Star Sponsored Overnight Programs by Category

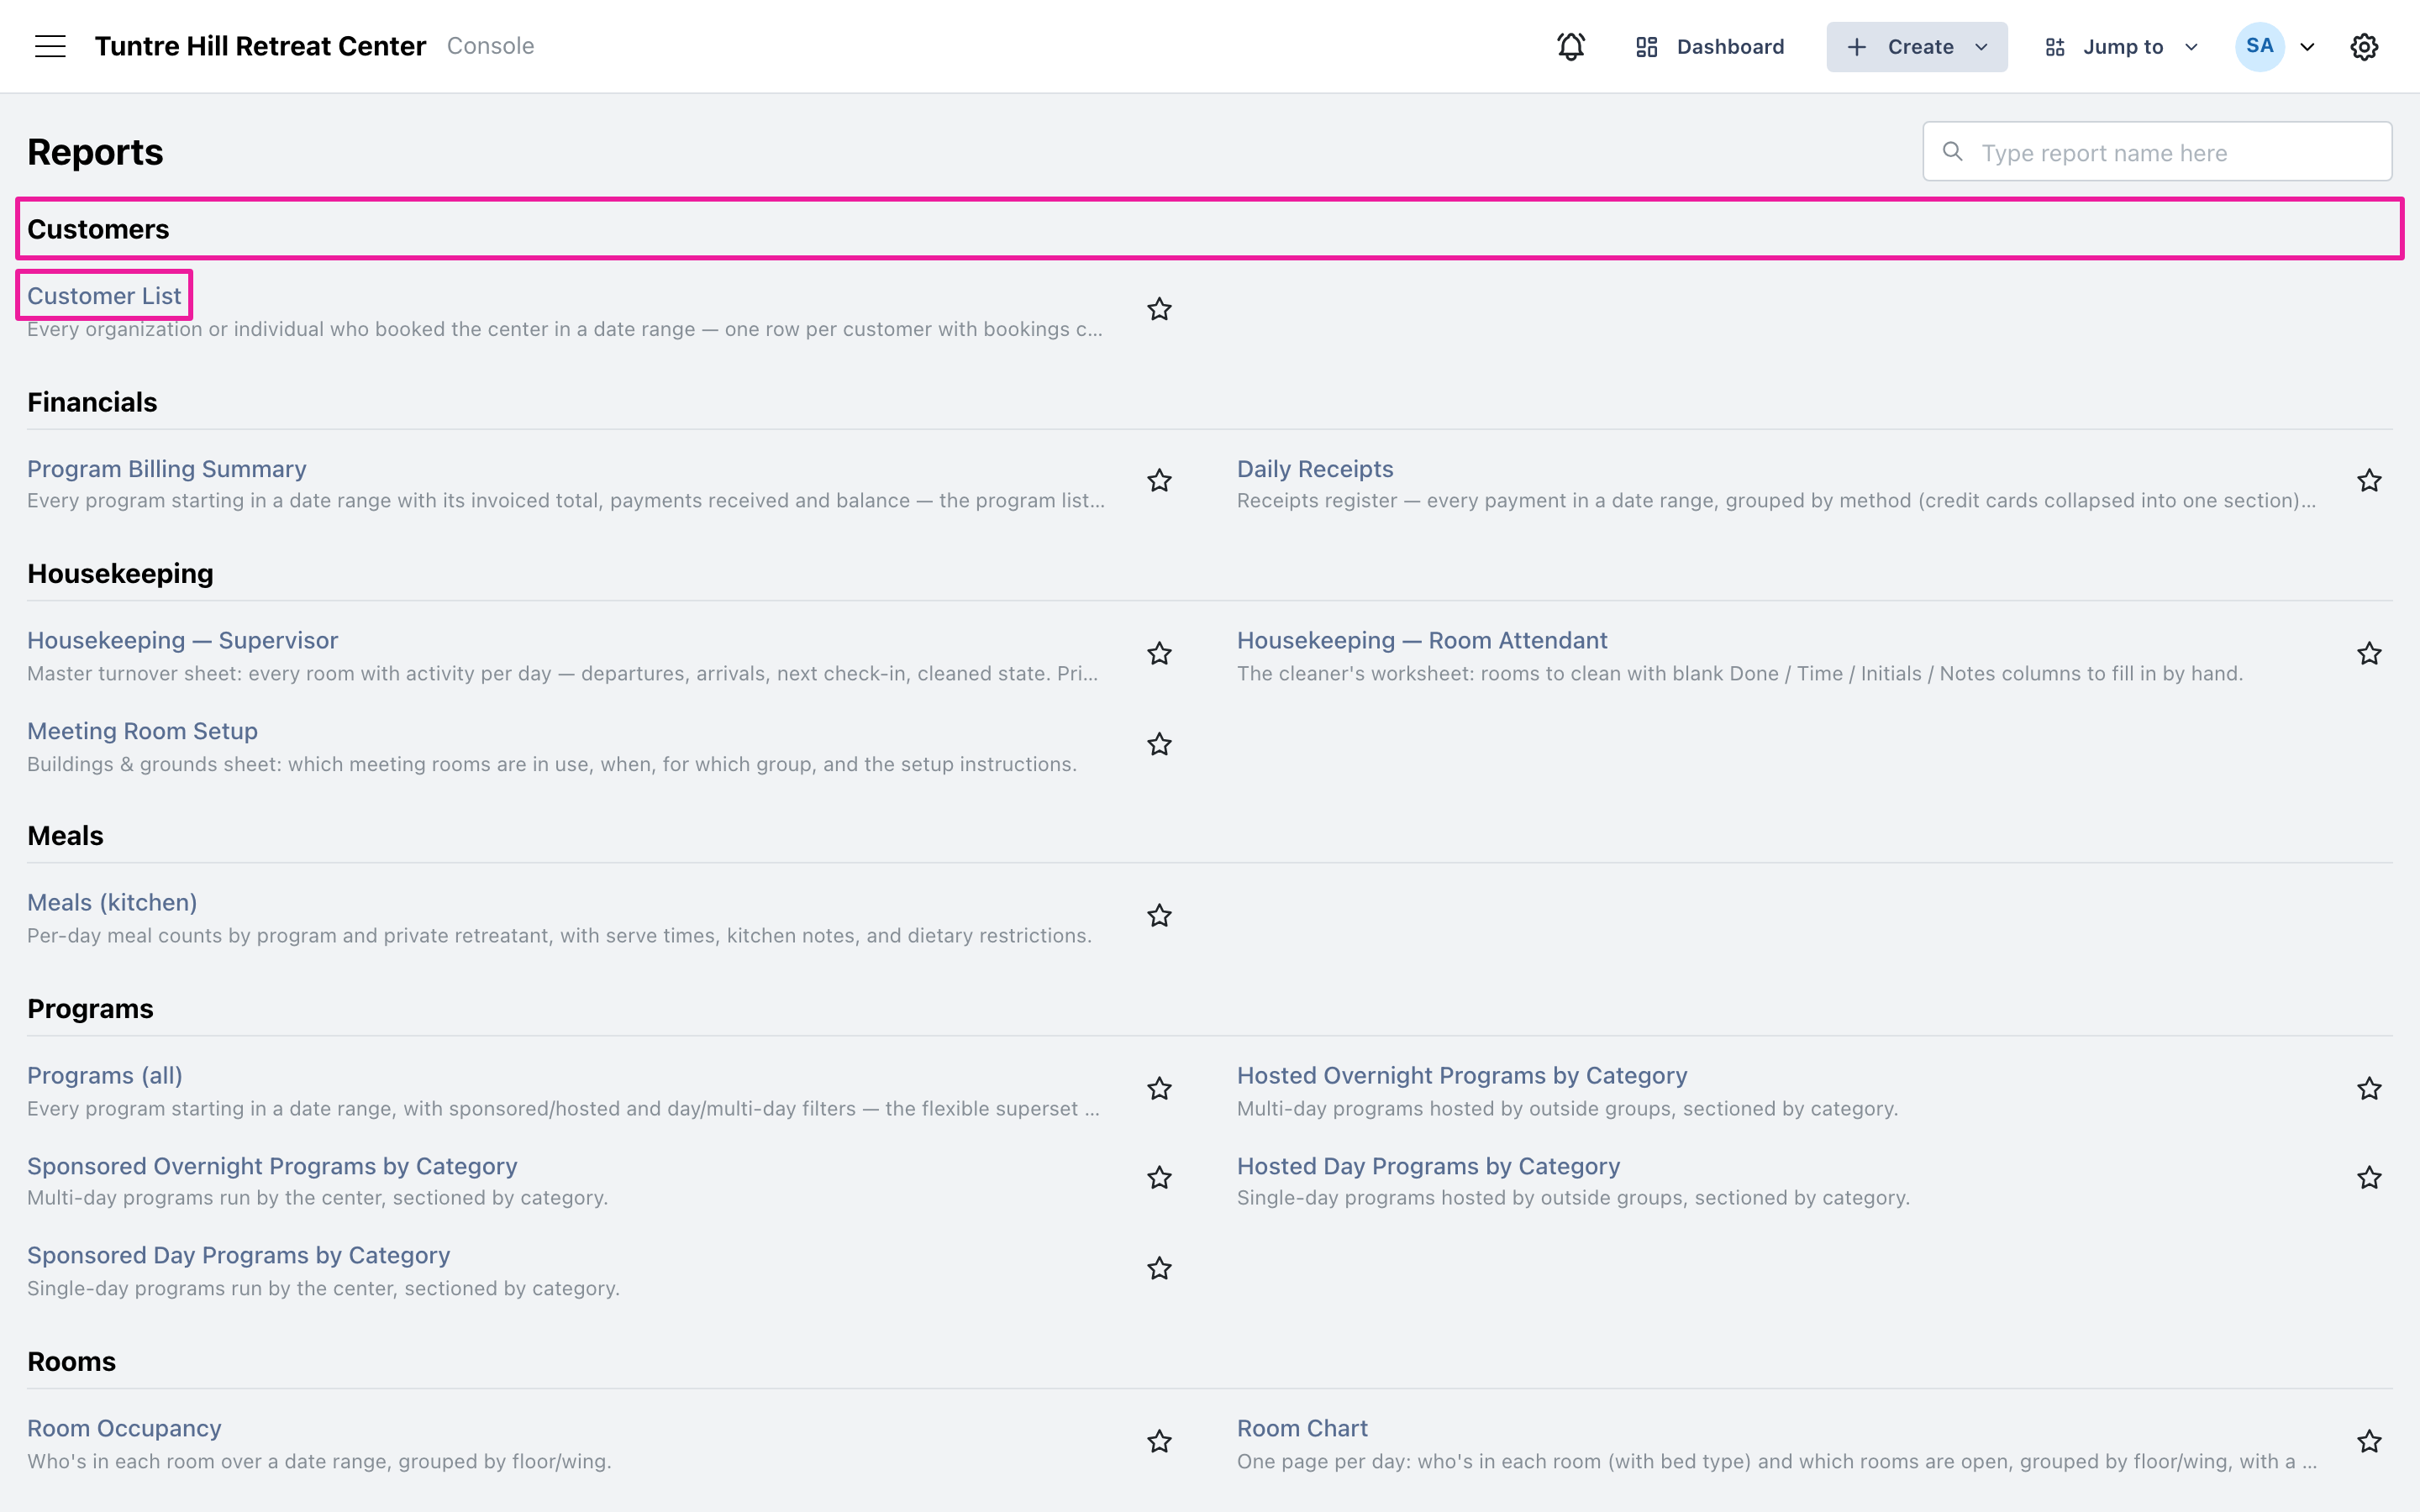click(1159, 1178)
